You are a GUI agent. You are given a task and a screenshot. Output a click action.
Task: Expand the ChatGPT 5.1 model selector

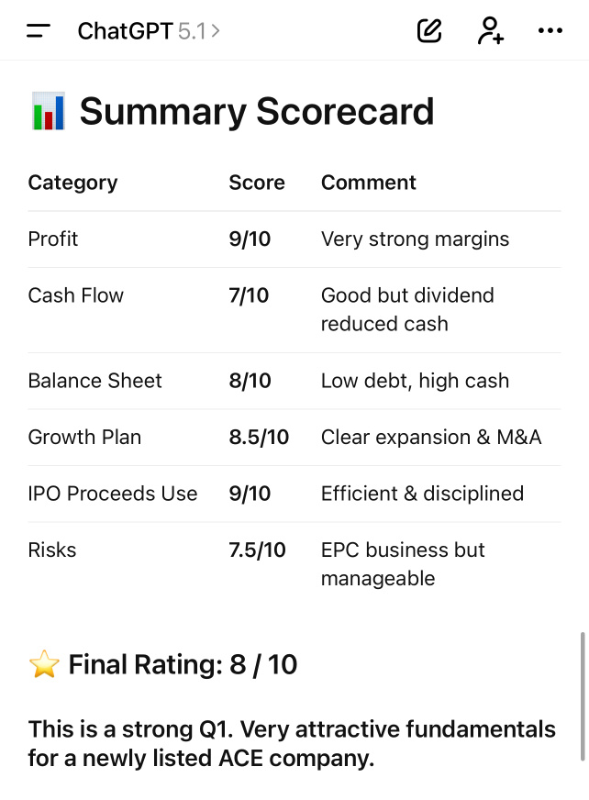click(149, 31)
